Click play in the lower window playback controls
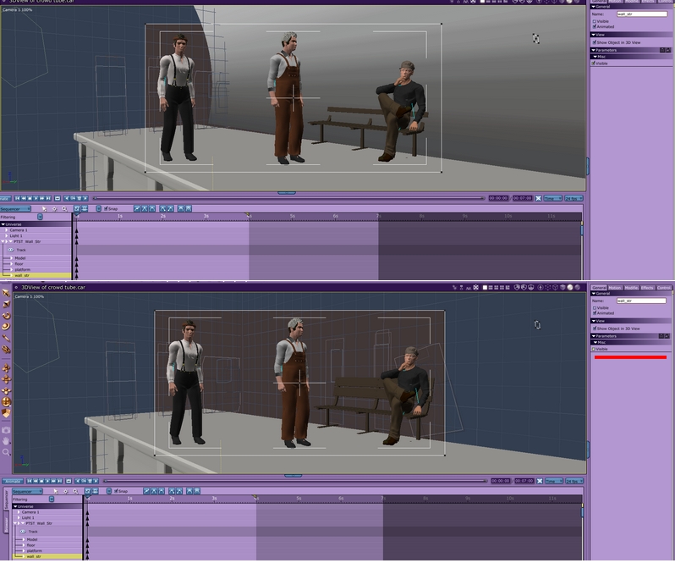 [x=47, y=481]
